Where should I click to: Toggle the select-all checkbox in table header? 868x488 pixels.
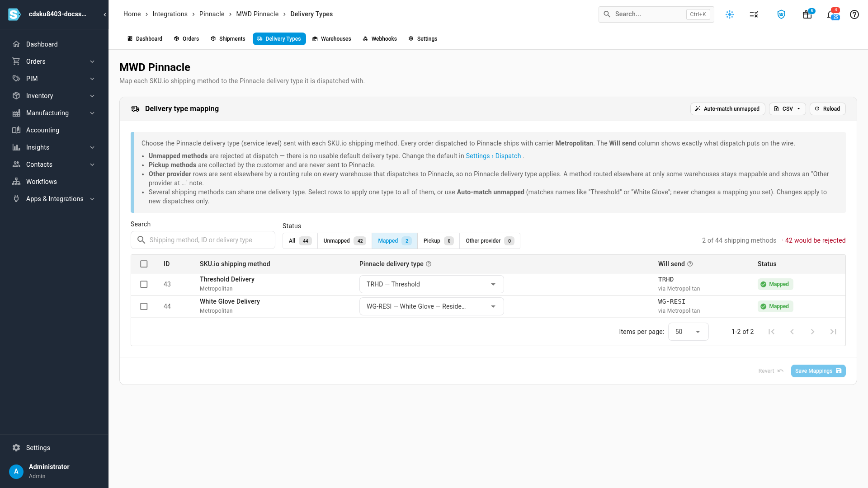pos(144,264)
